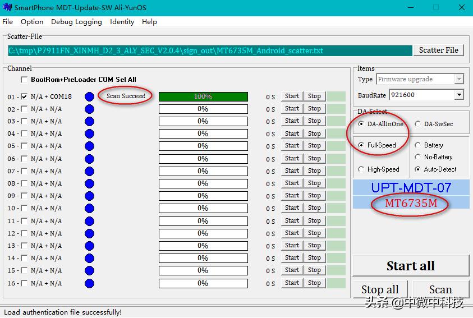Select the No-Battery radio option
This screenshot has width=473, height=318.
417,156
